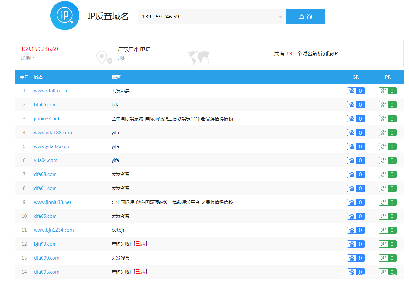Viewport: 409px width, 281px height.
Task: Click the world map icon in 地区 box
Action: (198, 58)
